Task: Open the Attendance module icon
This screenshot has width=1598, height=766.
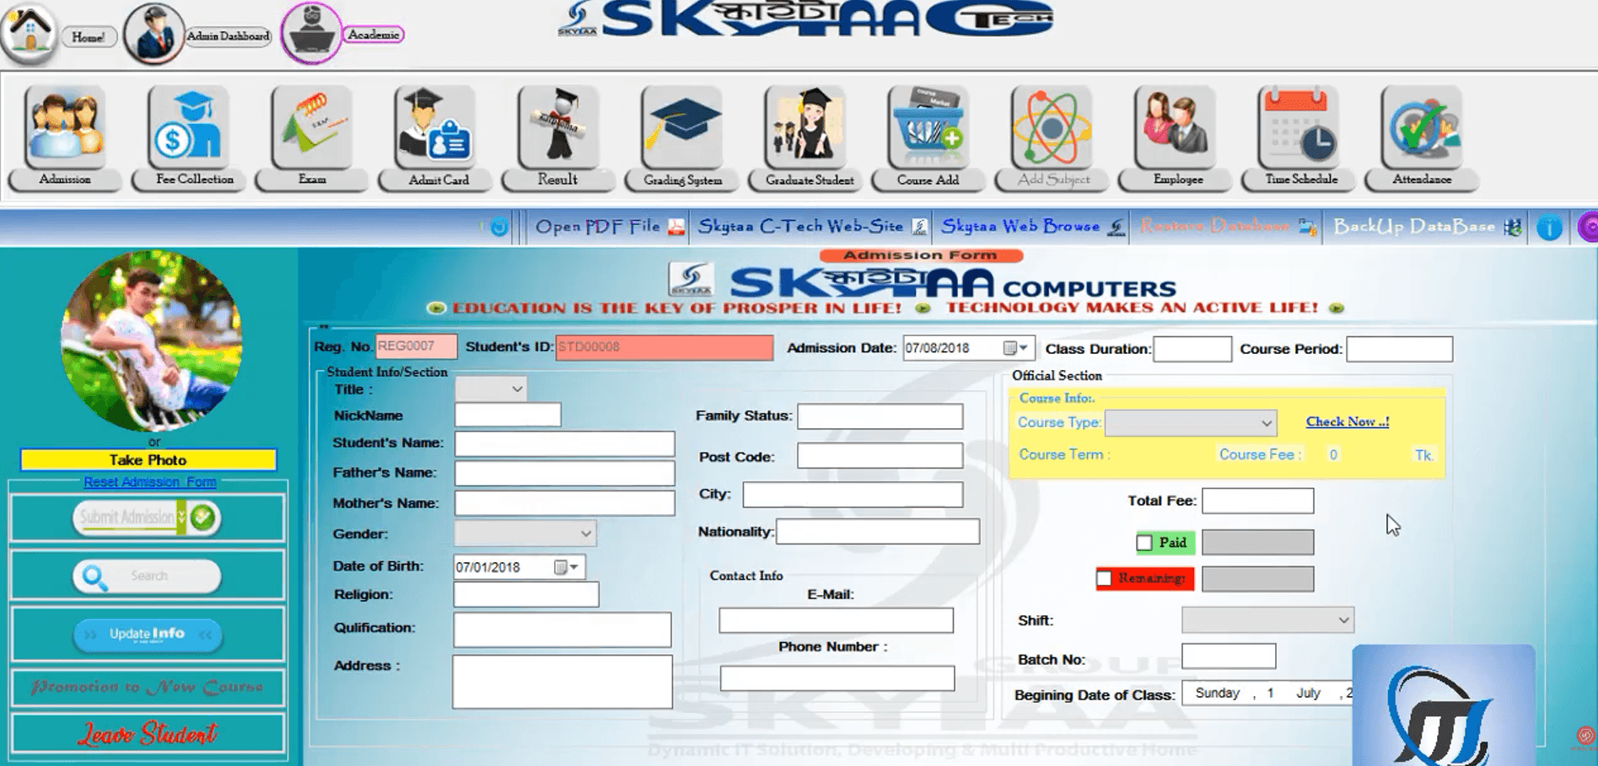Action: 1422,127
